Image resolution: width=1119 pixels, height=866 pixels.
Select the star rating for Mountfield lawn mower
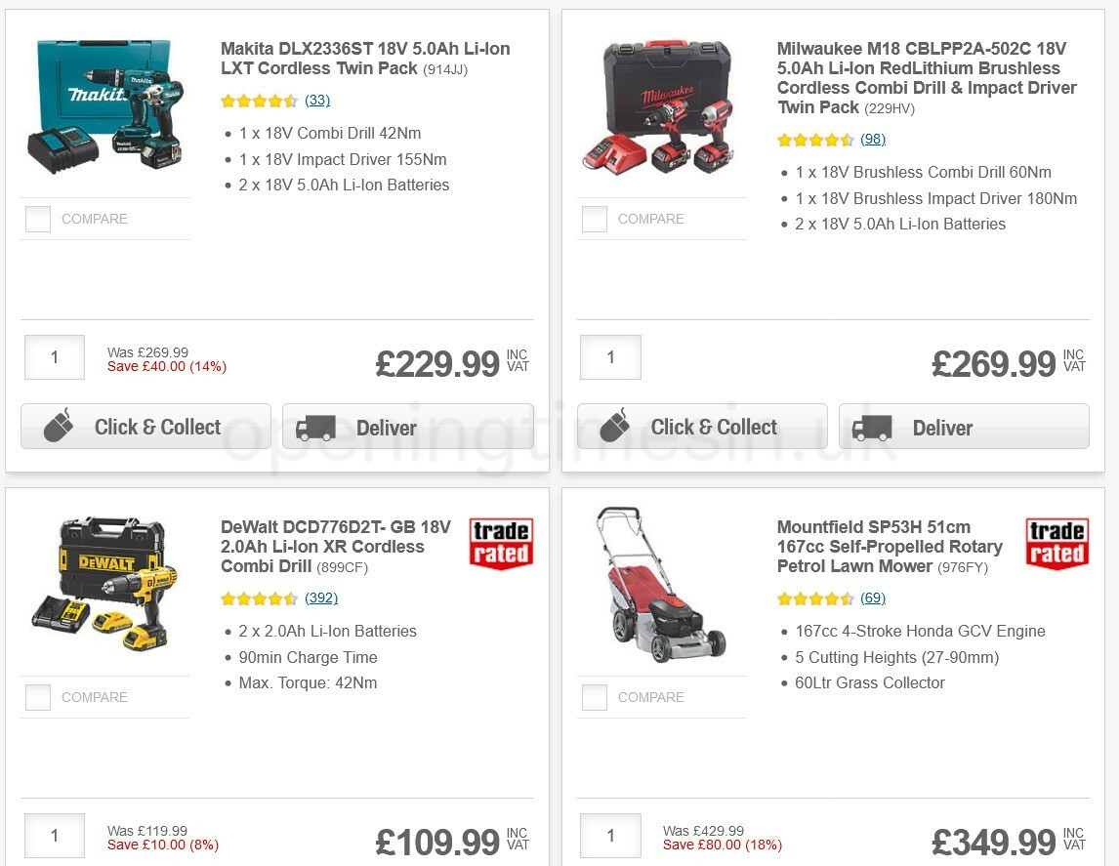[816, 598]
